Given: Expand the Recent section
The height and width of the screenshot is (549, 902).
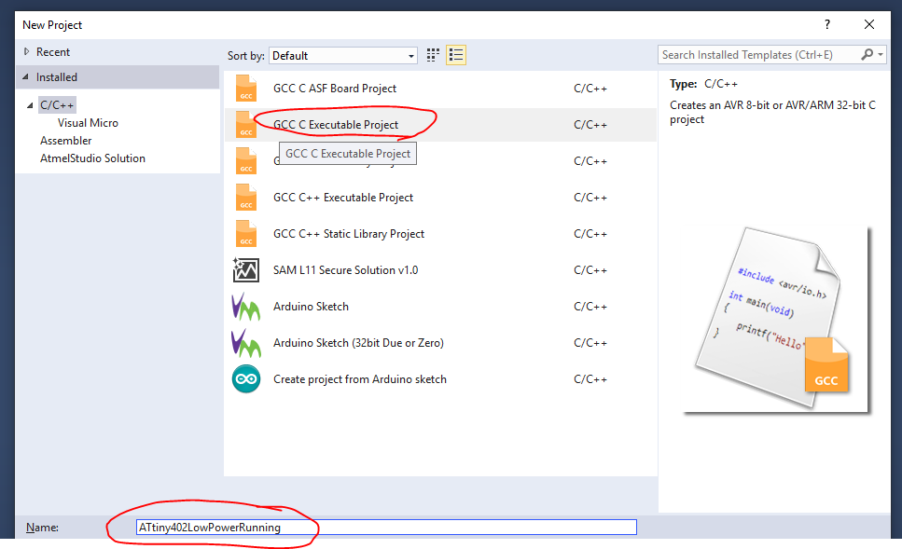Looking at the screenshot, I should click(26, 52).
